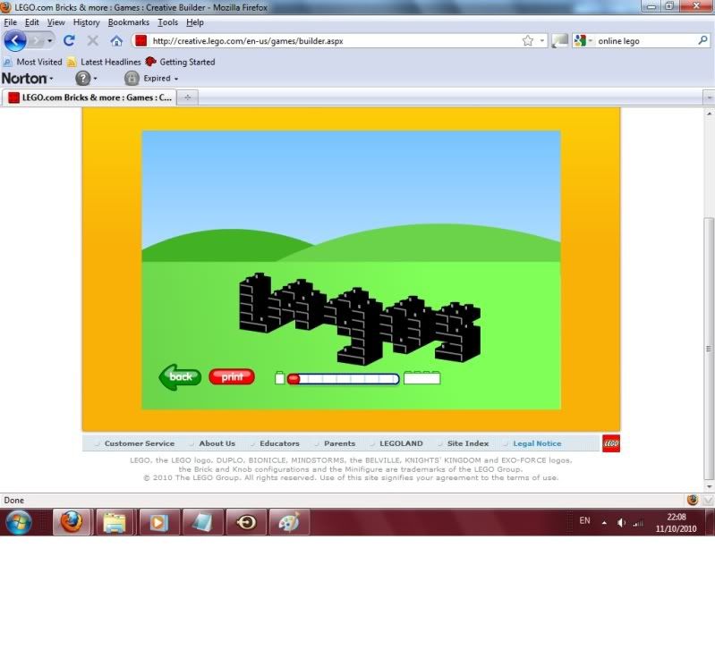Open LEGOLAND link
715x649 pixels.
pos(401,443)
